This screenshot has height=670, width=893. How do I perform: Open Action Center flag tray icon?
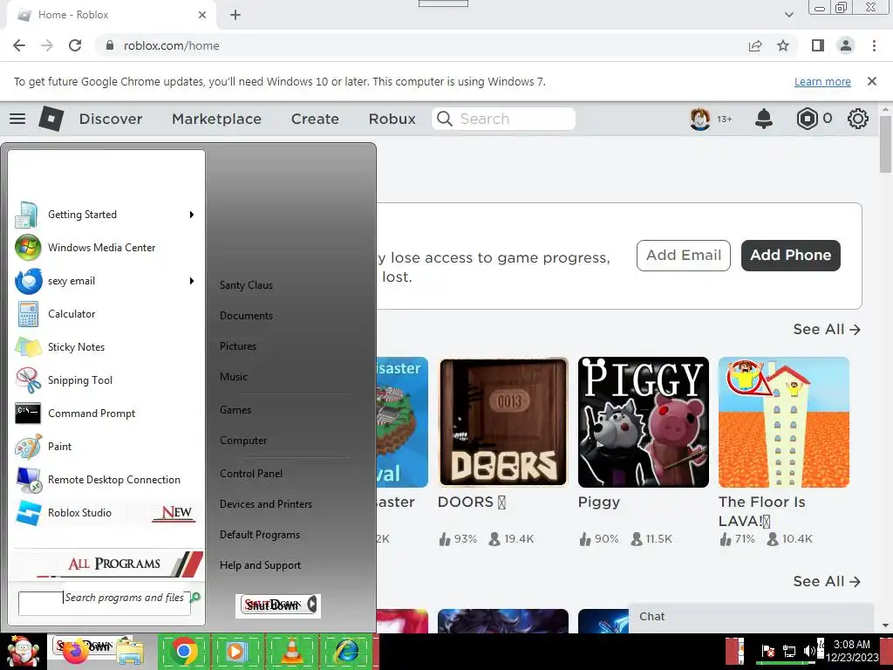[x=768, y=651]
